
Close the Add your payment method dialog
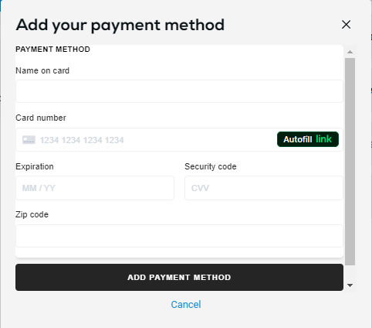point(346,25)
